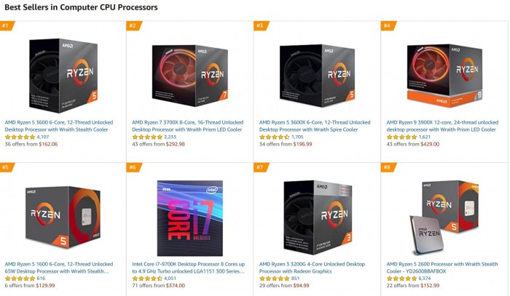The height and width of the screenshot is (296, 510).
Task: Open the Intel Core i7-9700K title link
Action: pos(189,265)
